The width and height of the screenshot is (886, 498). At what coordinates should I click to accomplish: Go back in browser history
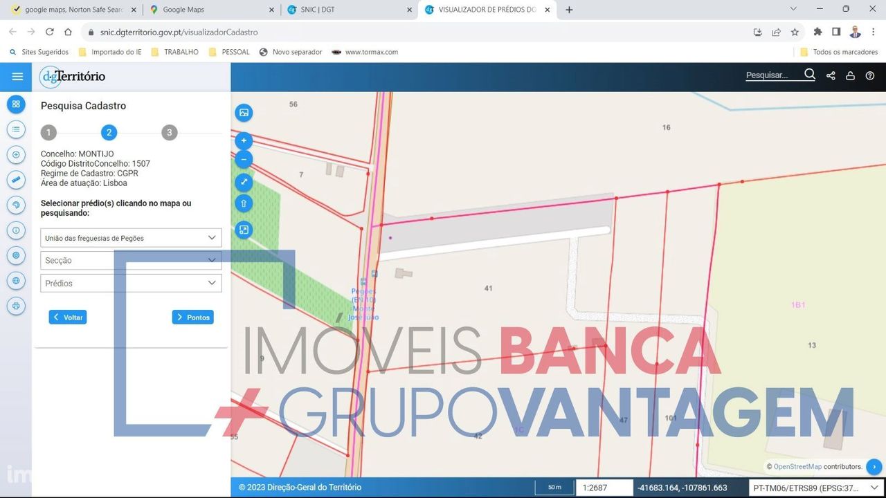point(12,32)
